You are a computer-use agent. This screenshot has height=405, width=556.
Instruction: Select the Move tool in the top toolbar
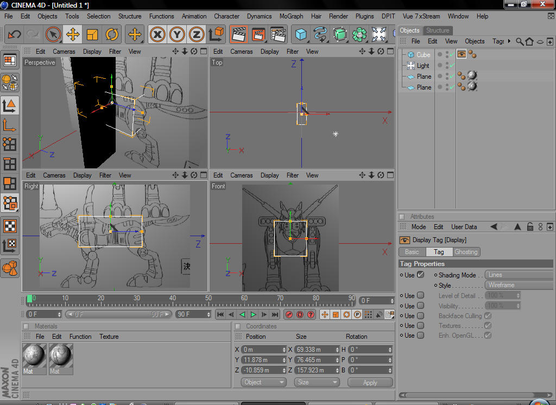72,35
